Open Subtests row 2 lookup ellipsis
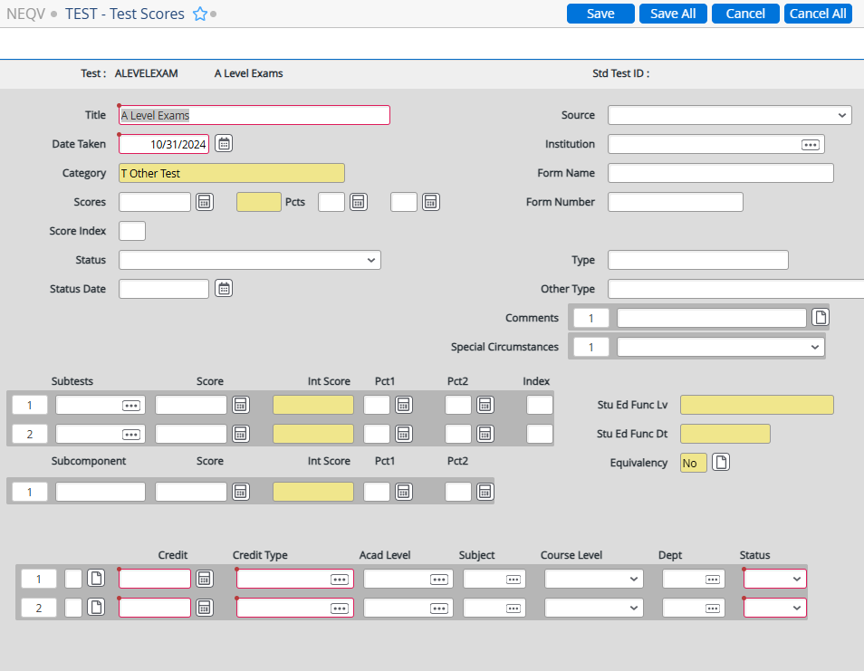The height and width of the screenshot is (671, 864). [x=131, y=435]
